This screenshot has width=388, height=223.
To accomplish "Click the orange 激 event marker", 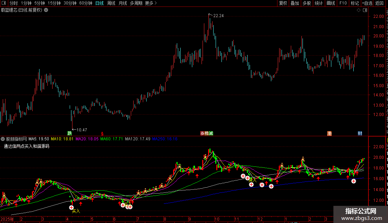I will (329, 133).
